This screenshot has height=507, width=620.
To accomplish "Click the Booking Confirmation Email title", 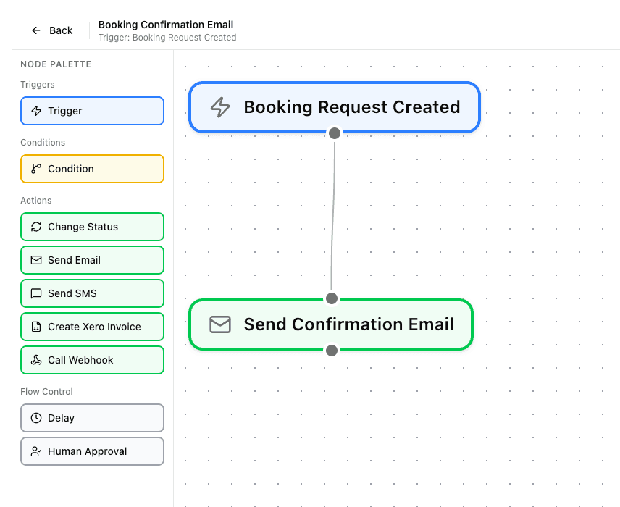I will pyautogui.click(x=165, y=24).
